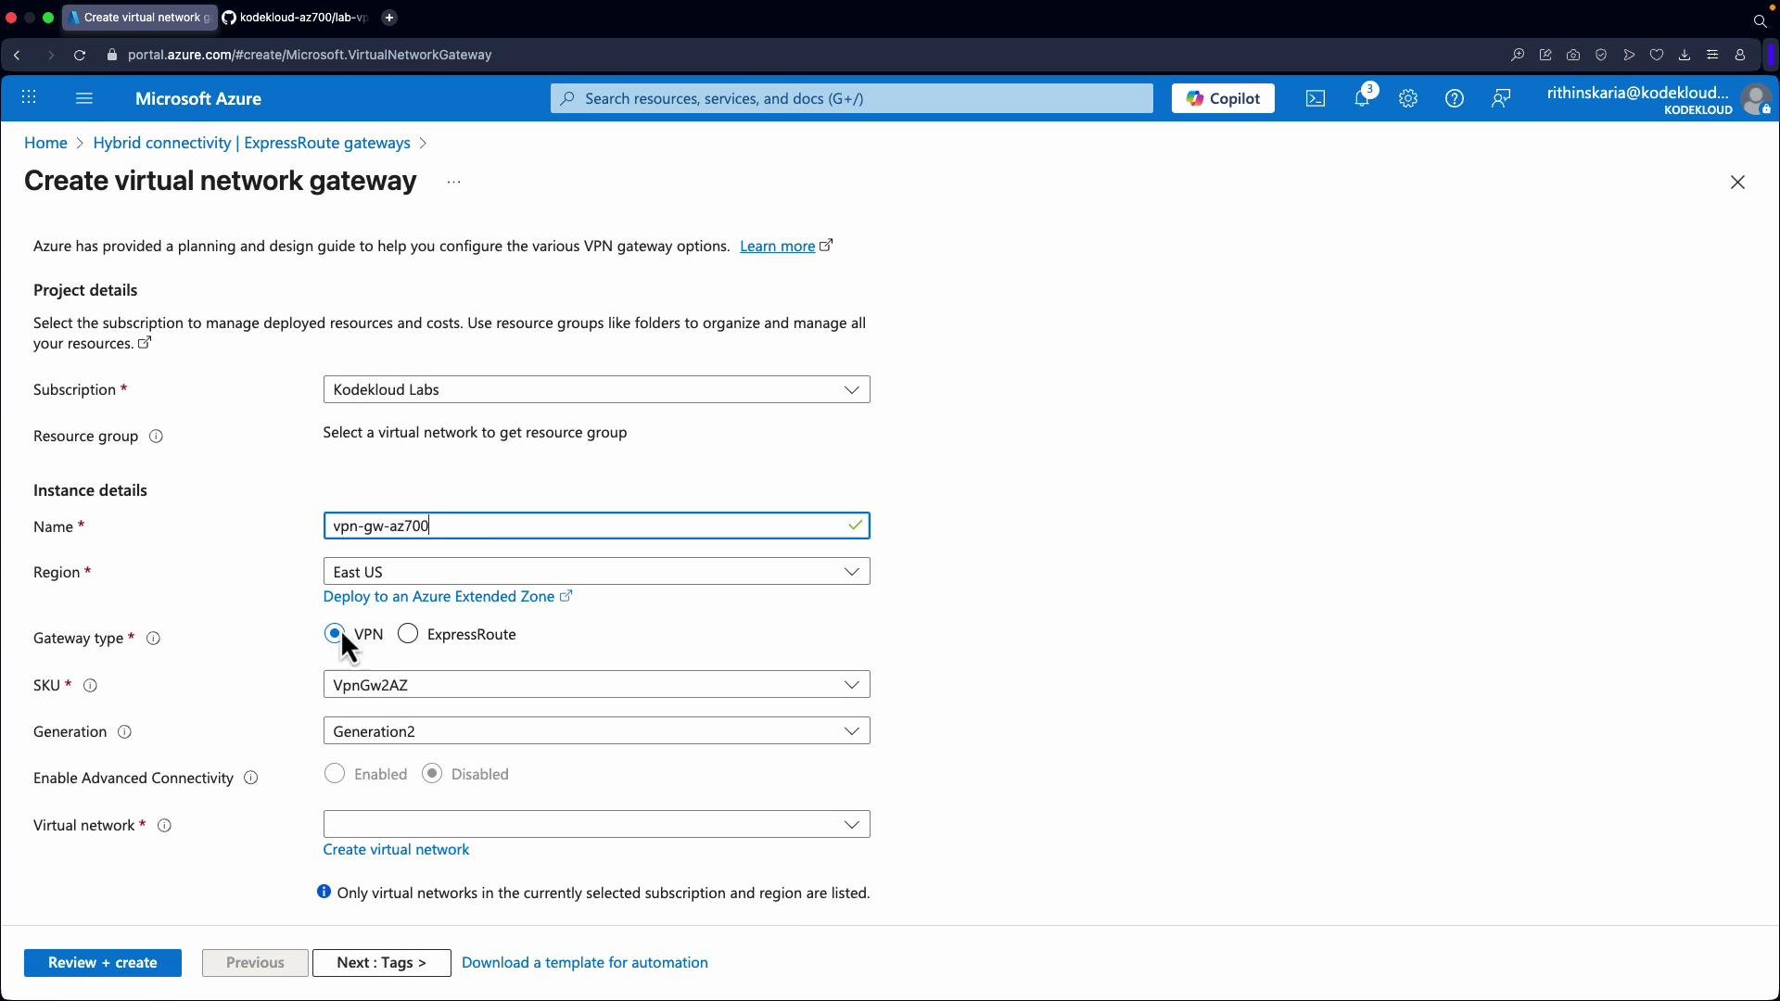The width and height of the screenshot is (1780, 1001).
Task: Click the Review + create button
Action: [x=103, y=963]
